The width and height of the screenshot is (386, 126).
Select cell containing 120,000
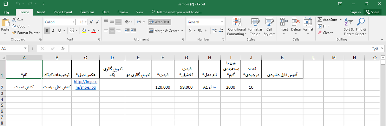[163, 84]
